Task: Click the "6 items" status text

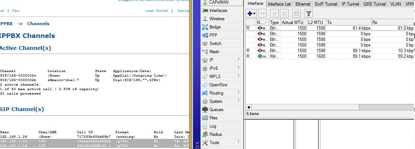Action: pos(253,114)
